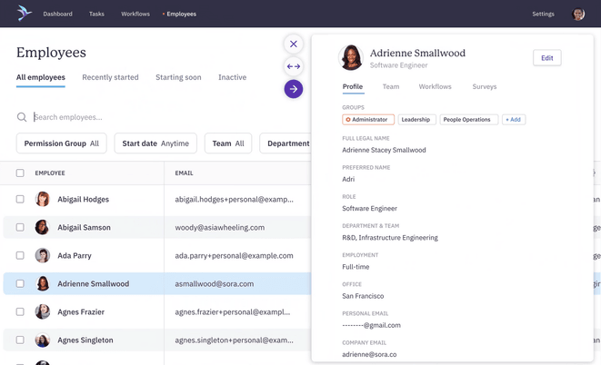Select all employees with header checkbox

click(20, 173)
